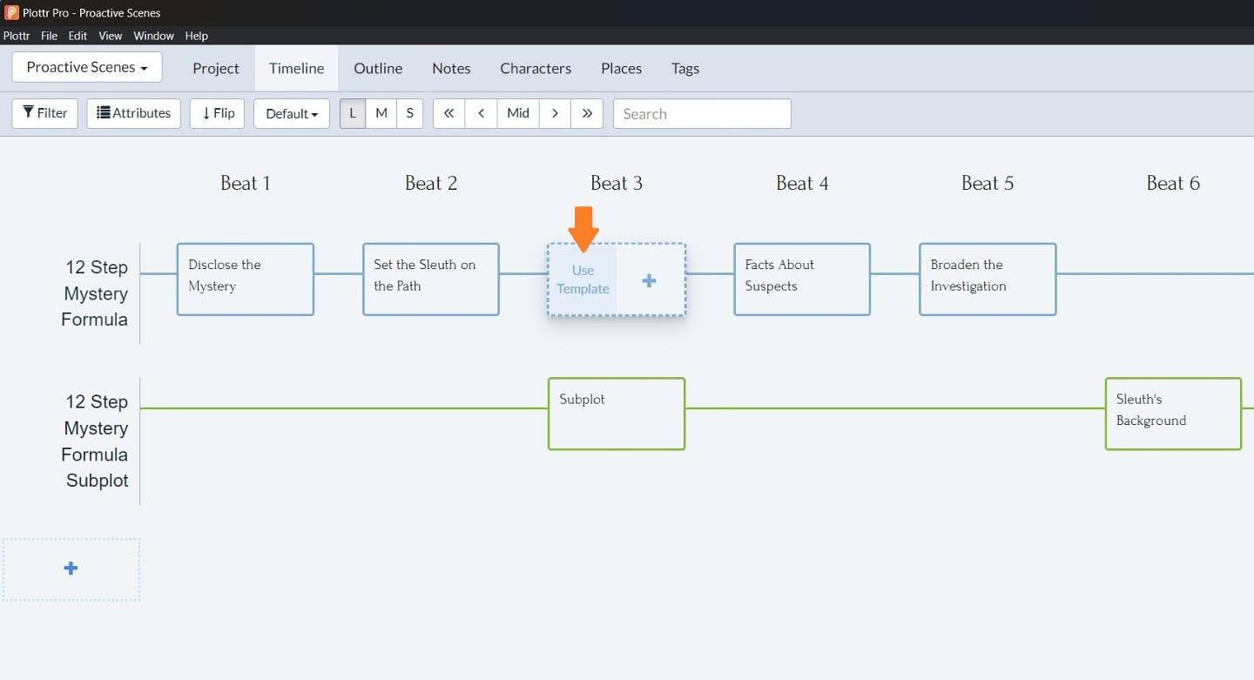Select Large card size toggle

click(353, 113)
